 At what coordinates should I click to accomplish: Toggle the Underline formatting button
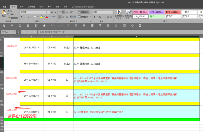(29, 17)
